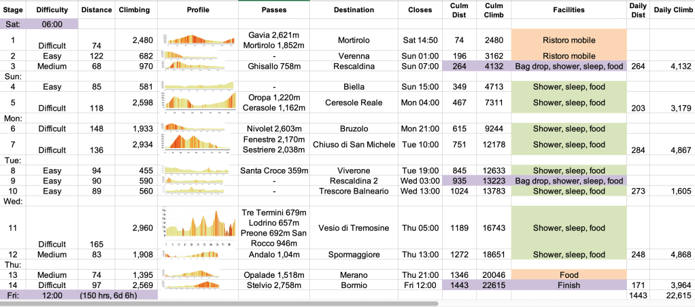Select the Stage 7 Fenestre profile thumbnail

(x=197, y=143)
